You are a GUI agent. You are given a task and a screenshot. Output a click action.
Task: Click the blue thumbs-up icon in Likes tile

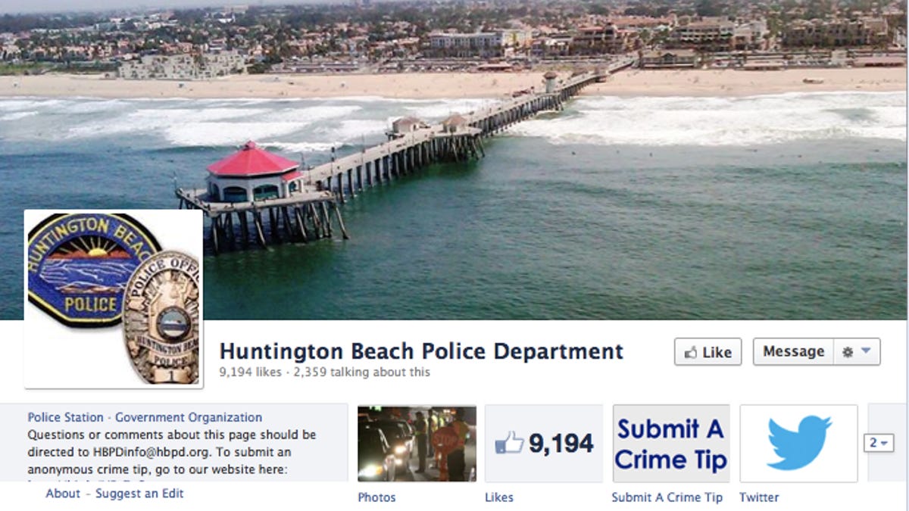(509, 443)
